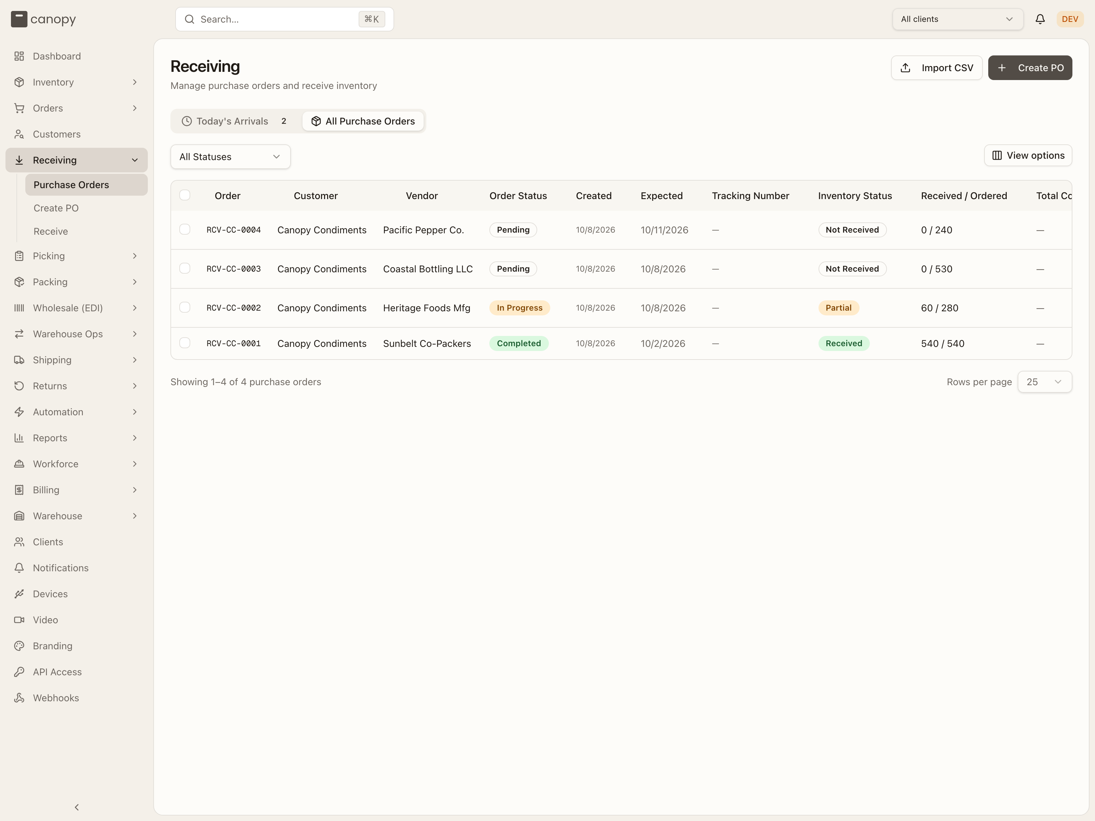Click the Customers person icon
This screenshot has height=821, width=1095.
(x=19, y=134)
